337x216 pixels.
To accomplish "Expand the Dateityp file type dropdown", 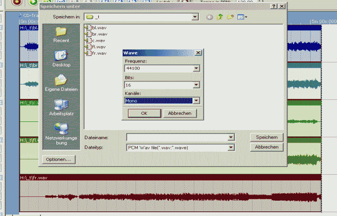I will (x=231, y=147).
